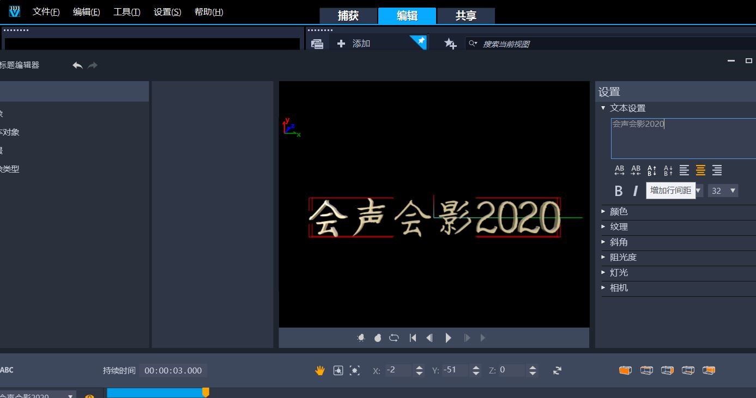Open the 文件 menu

pyautogui.click(x=46, y=12)
